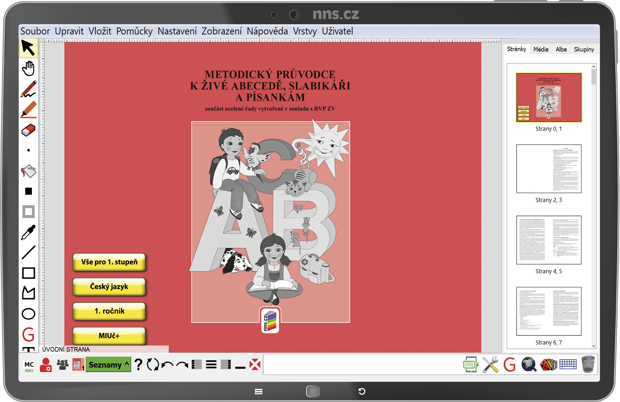Select the red pen drawing tool
The width and height of the screenshot is (620, 402).
tap(28, 89)
